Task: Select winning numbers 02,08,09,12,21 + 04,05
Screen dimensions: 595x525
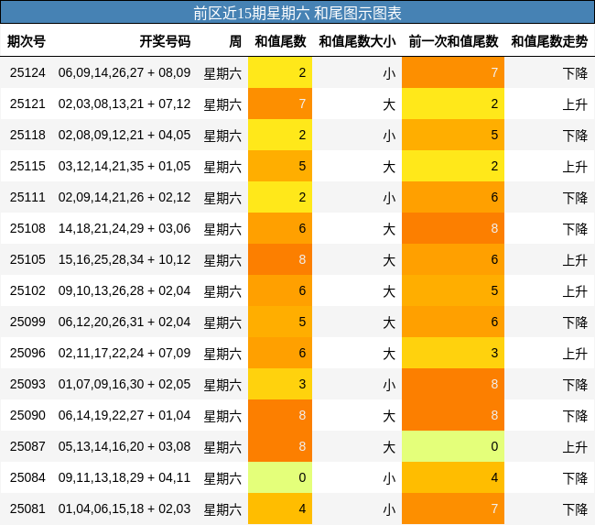Action: tap(124, 135)
